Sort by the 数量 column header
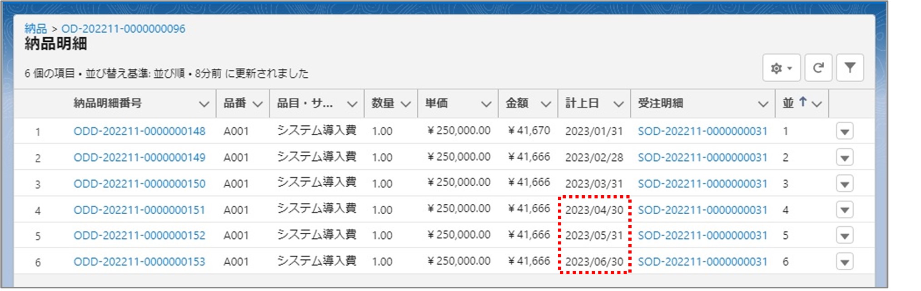This screenshot has width=921, height=291. pyautogui.click(x=383, y=104)
